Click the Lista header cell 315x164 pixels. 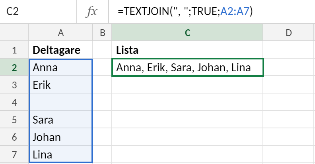187,50
